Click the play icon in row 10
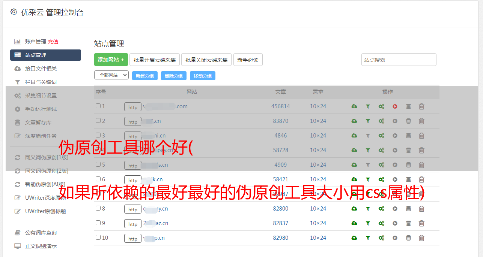 [395, 238]
